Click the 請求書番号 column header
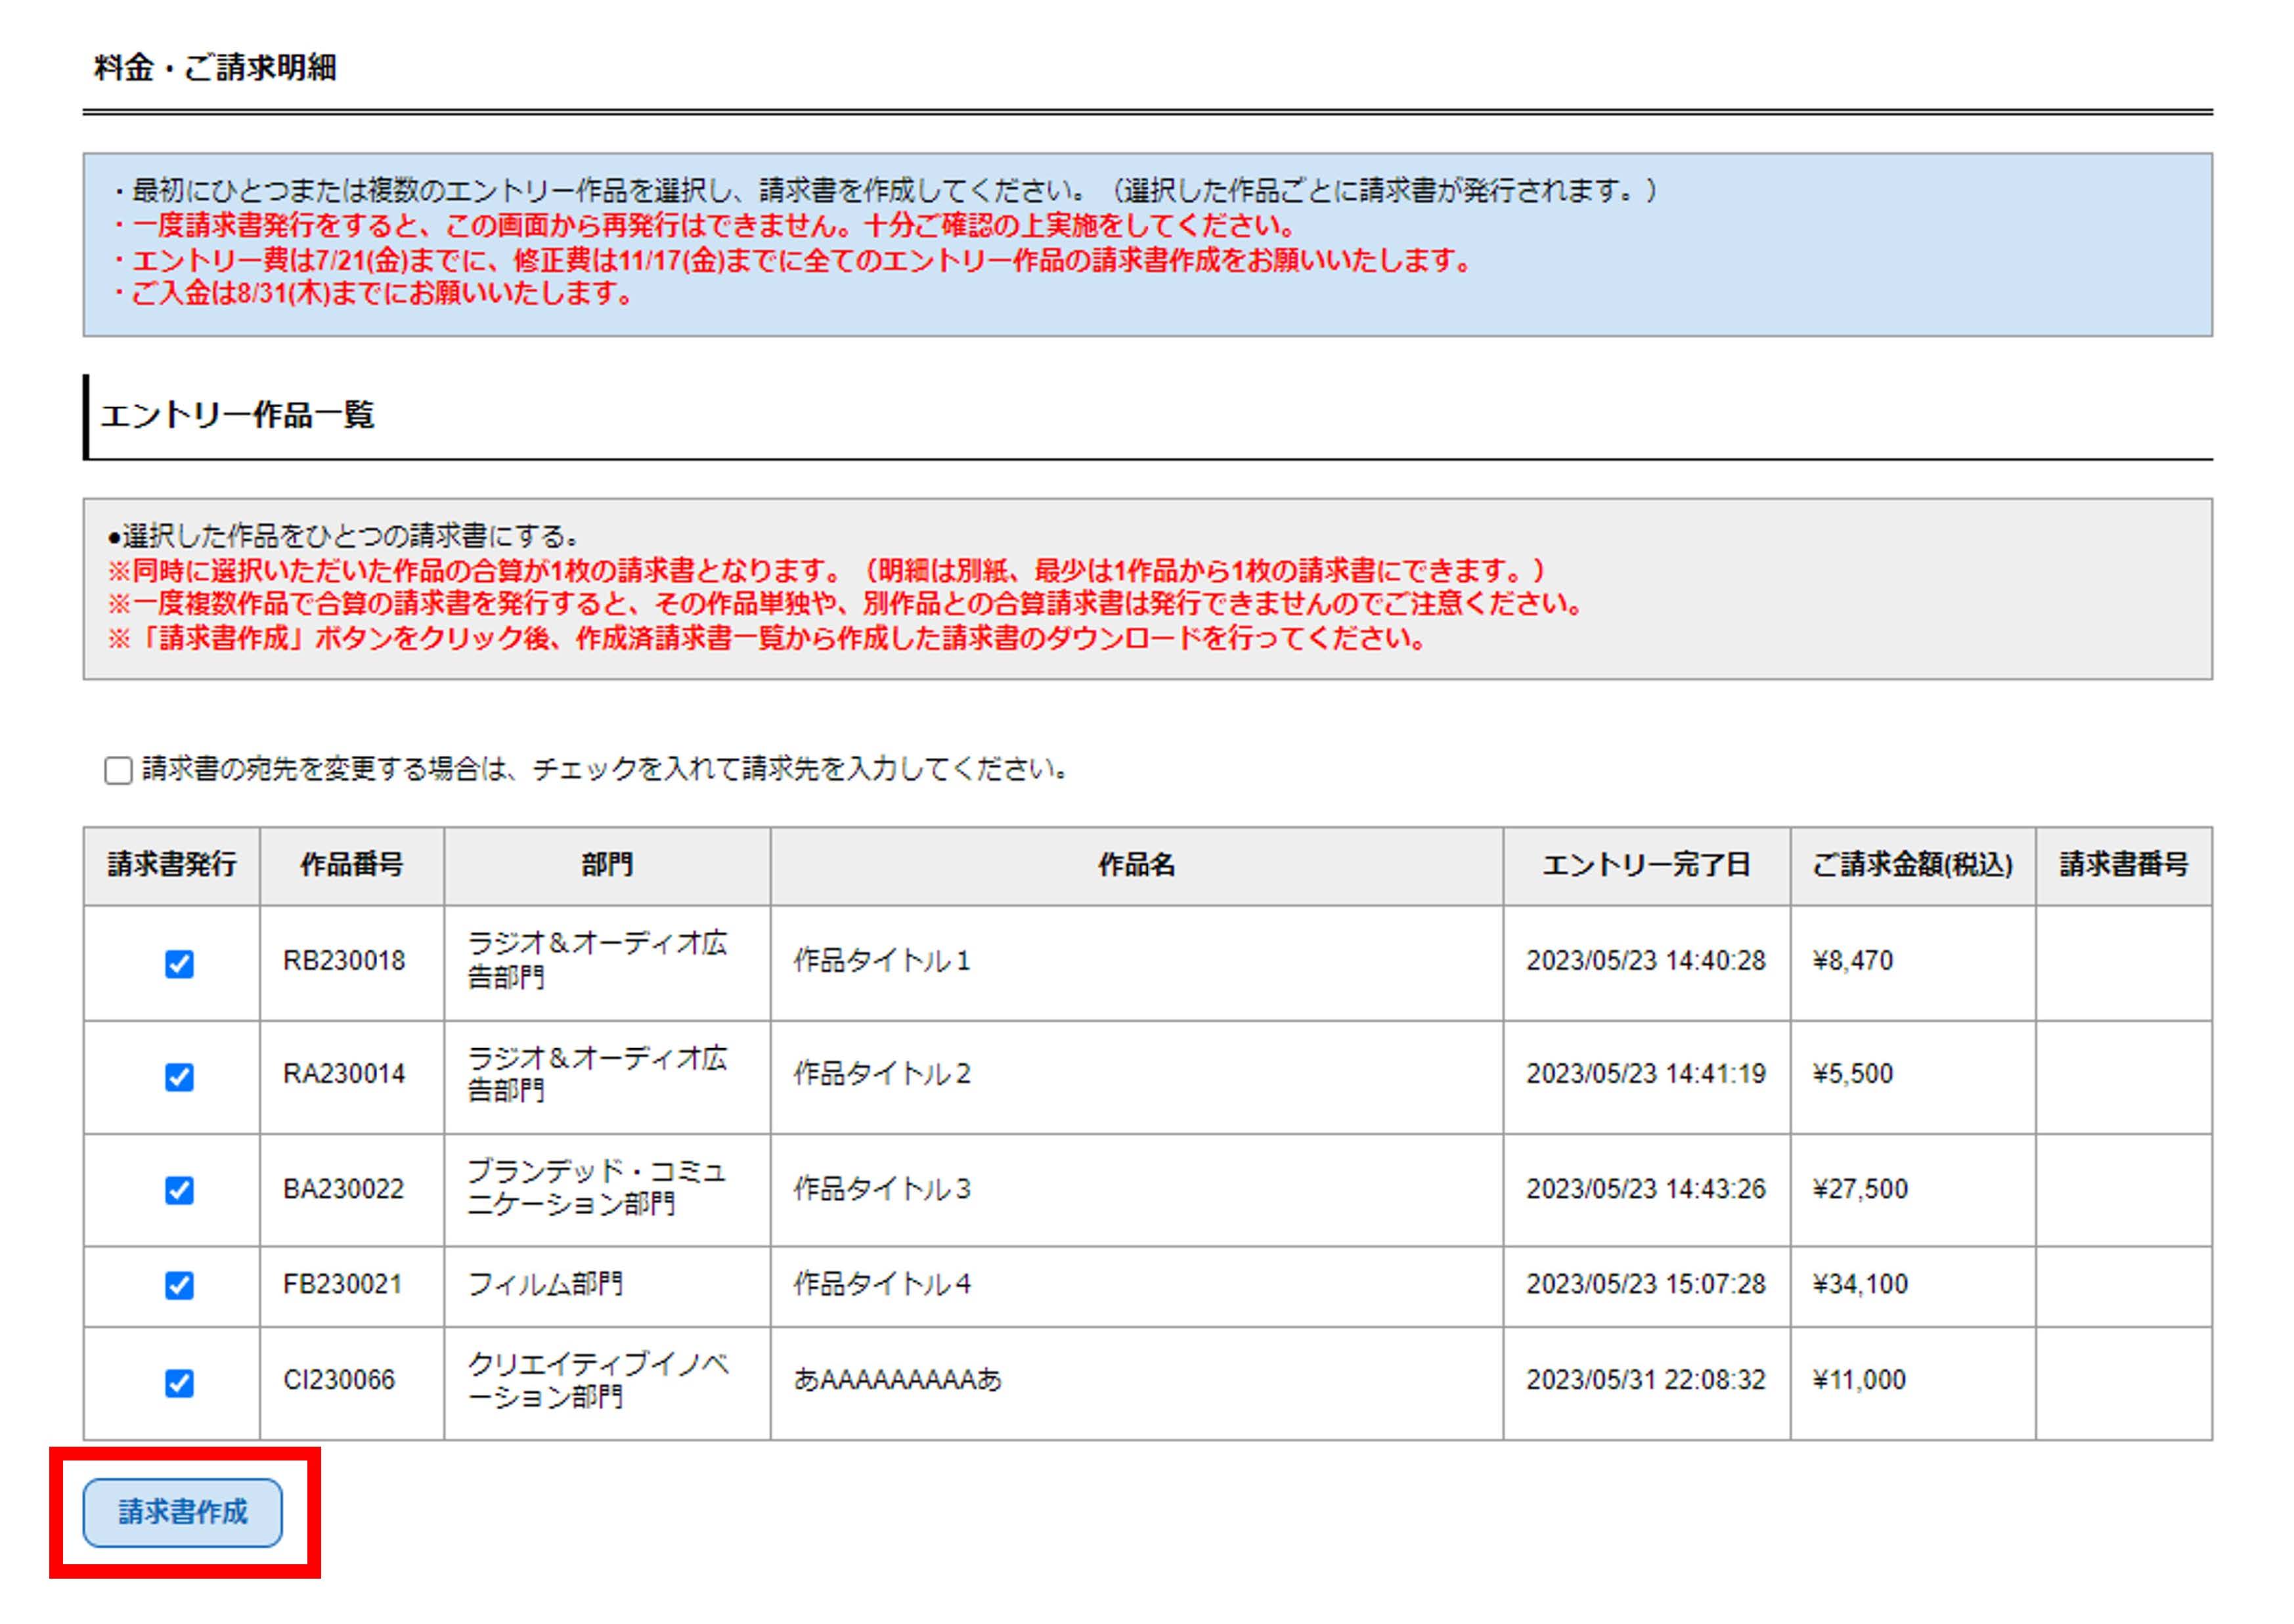 [x=2123, y=864]
